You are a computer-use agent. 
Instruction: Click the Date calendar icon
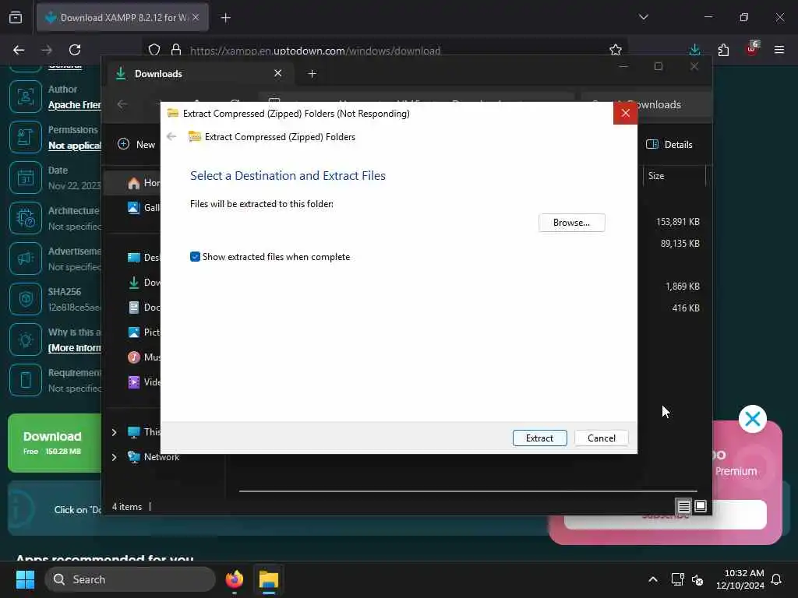(26, 178)
